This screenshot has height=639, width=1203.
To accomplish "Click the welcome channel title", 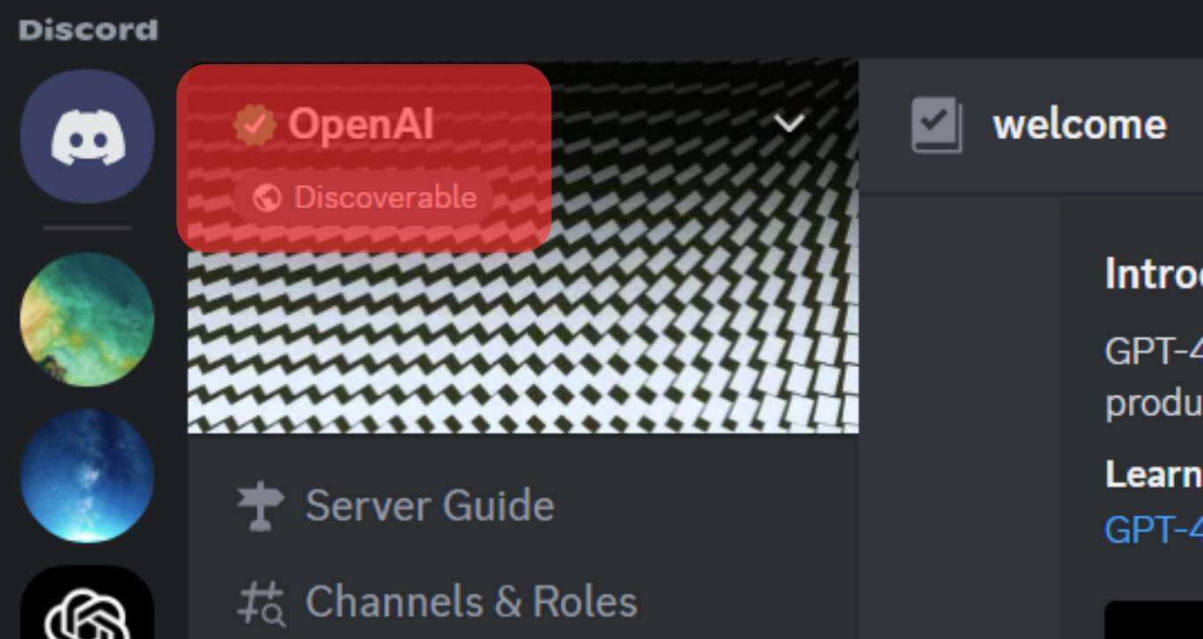I will [1080, 125].
